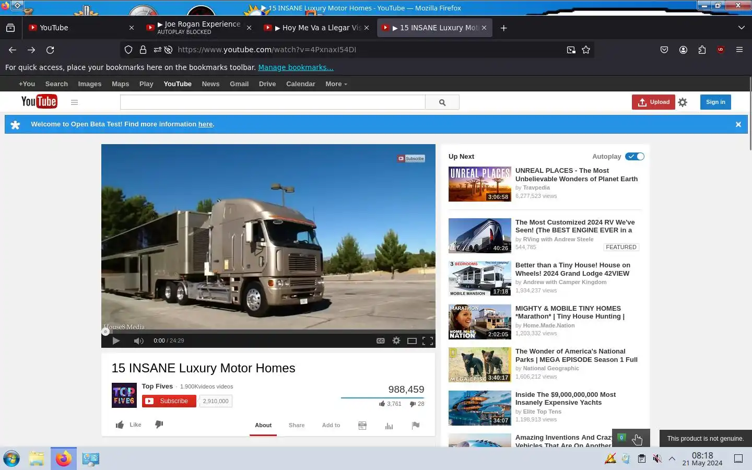
Task: Switch to Joe Rogan Experience tab
Action: point(198,28)
